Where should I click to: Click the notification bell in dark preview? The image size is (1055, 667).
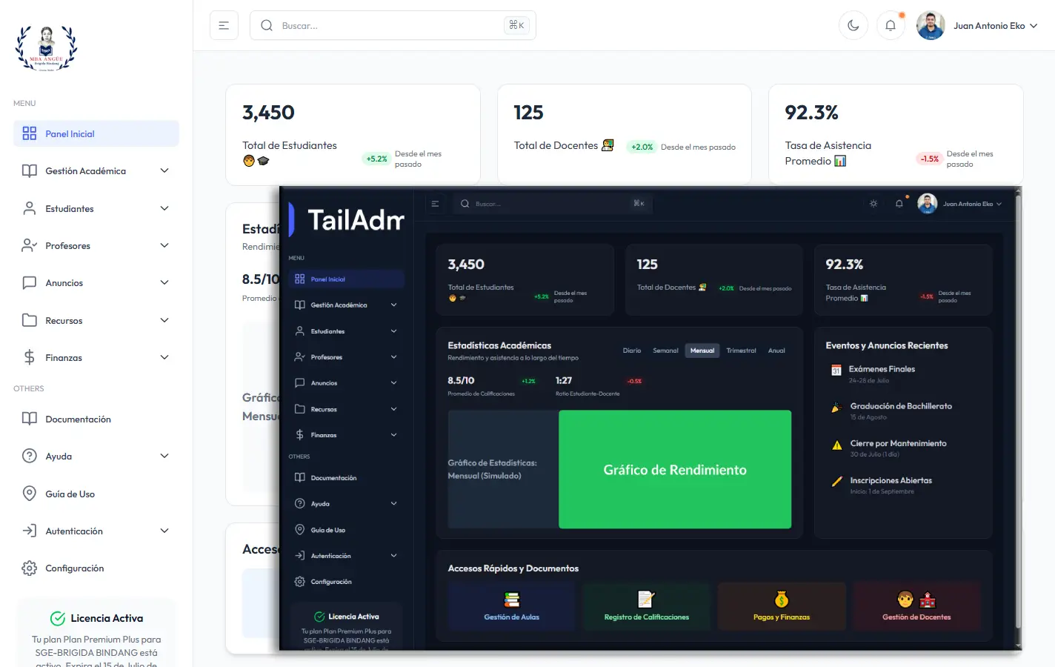click(899, 204)
